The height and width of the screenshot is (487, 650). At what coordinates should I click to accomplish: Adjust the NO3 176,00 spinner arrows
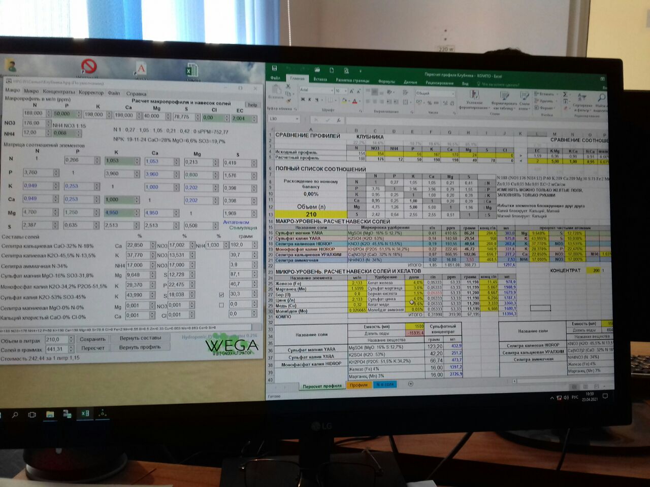click(x=49, y=123)
